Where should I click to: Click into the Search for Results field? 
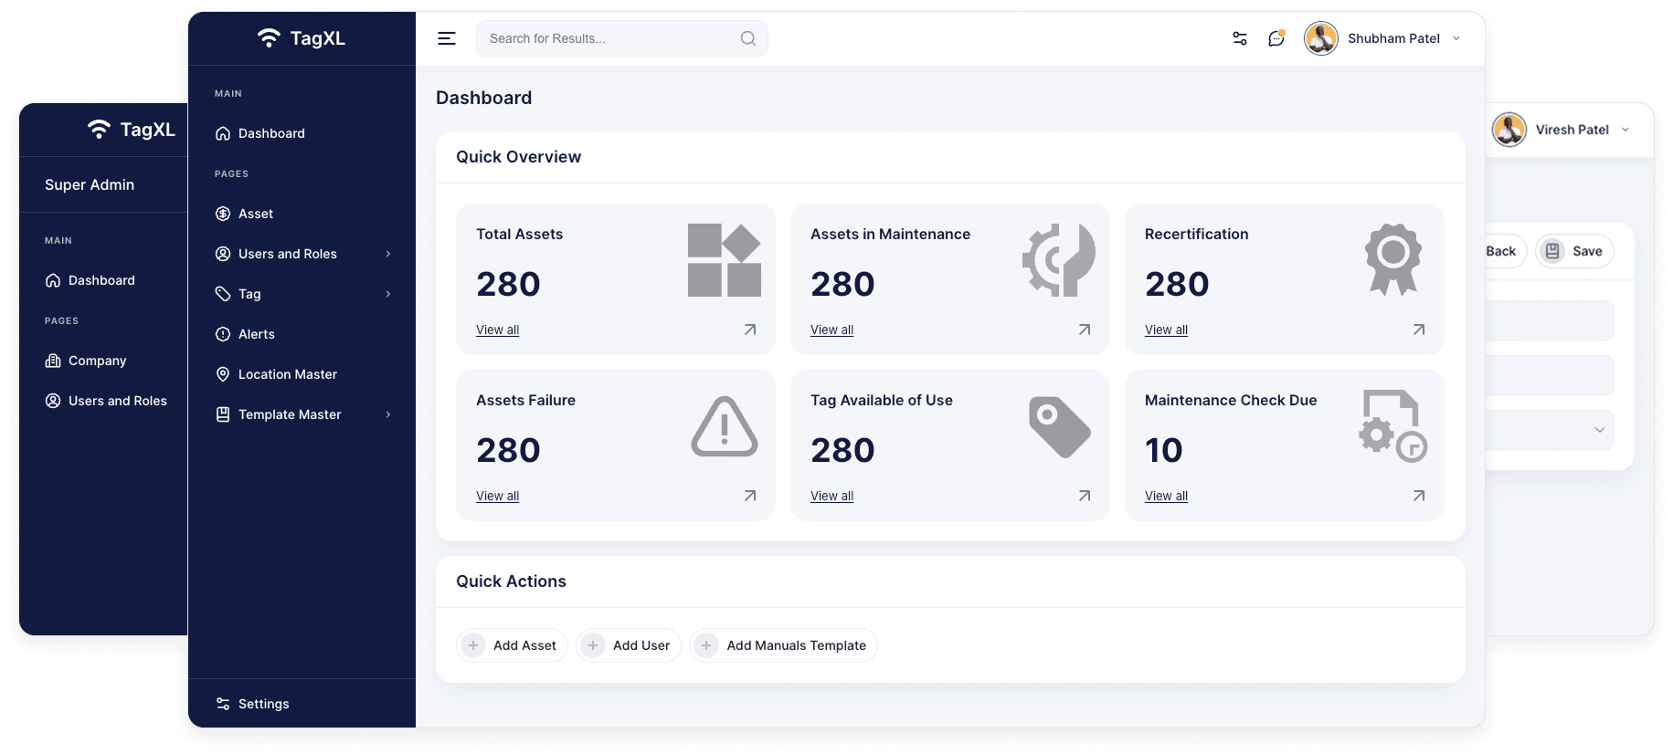point(621,38)
